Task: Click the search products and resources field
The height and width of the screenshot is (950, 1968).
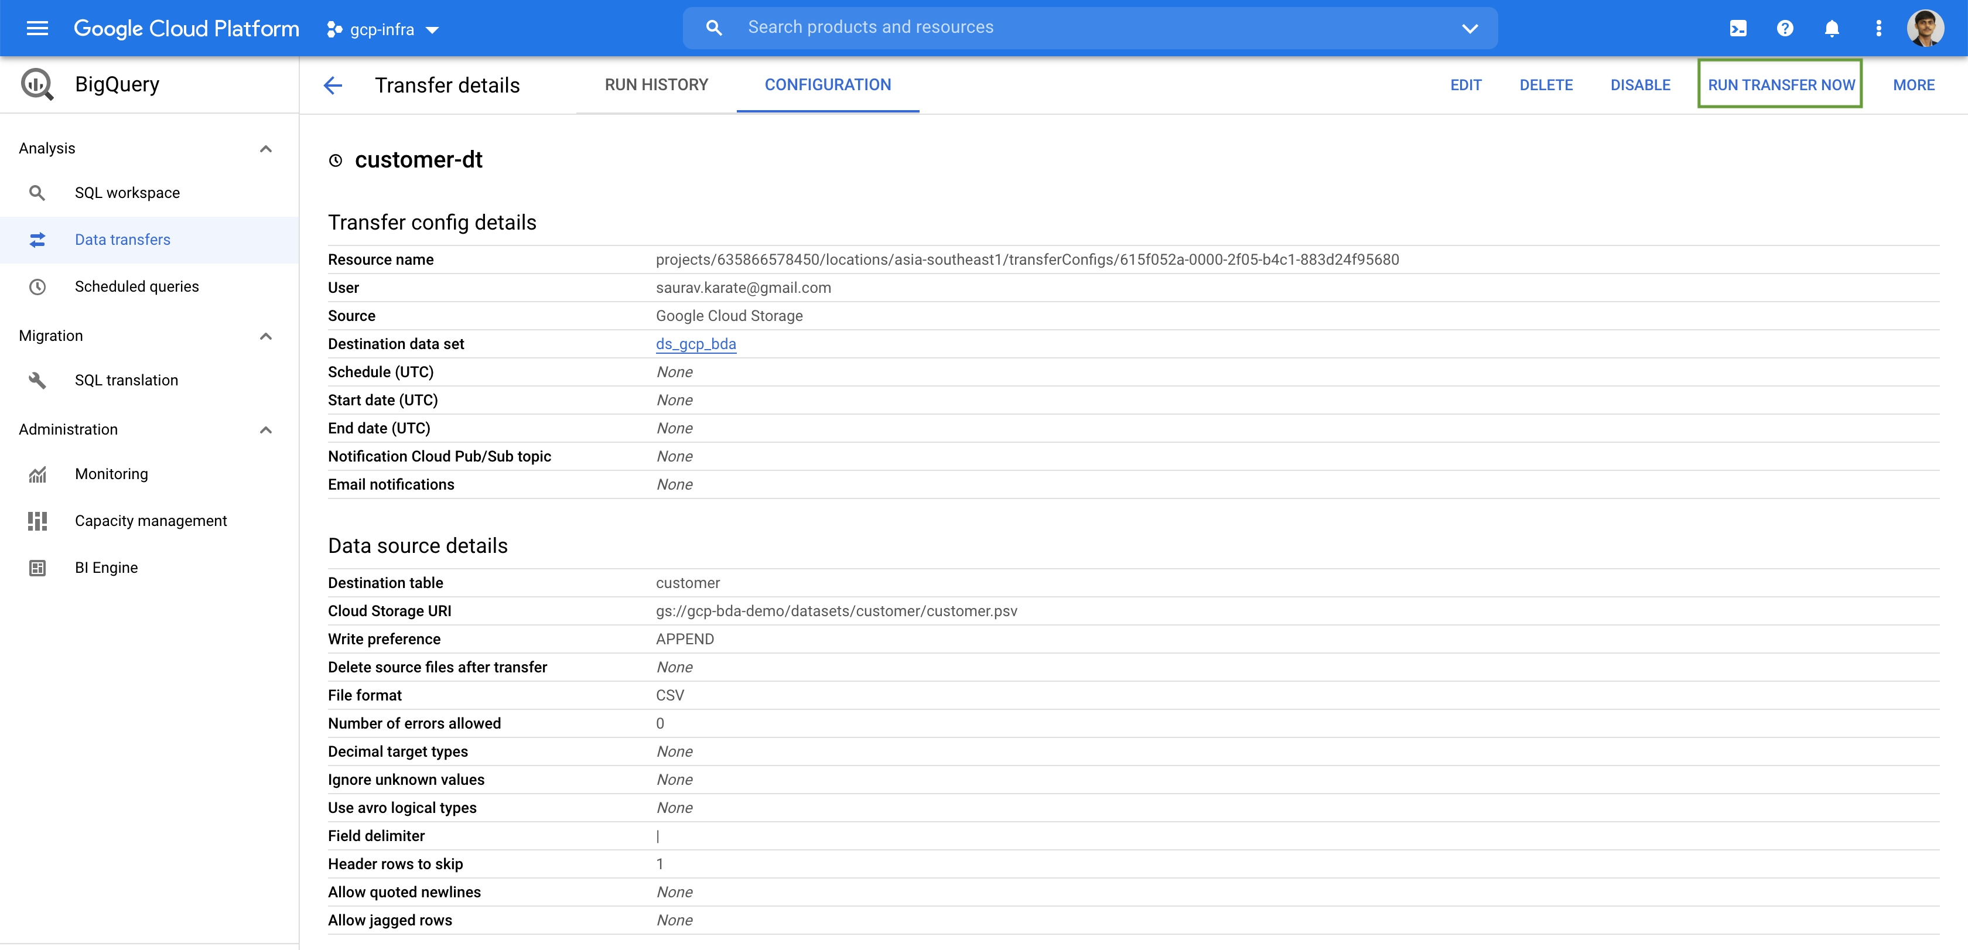Action: click(1070, 28)
